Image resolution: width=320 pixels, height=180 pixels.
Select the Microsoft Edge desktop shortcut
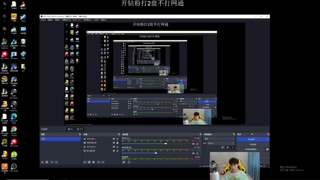14,118
